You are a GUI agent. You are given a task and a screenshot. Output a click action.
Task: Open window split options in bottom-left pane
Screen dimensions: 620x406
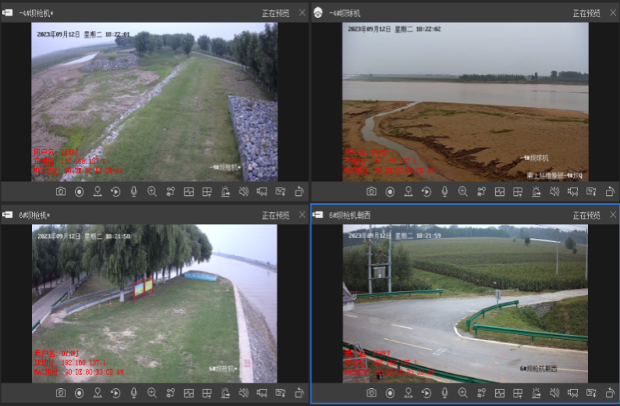pyautogui.click(x=207, y=393)
